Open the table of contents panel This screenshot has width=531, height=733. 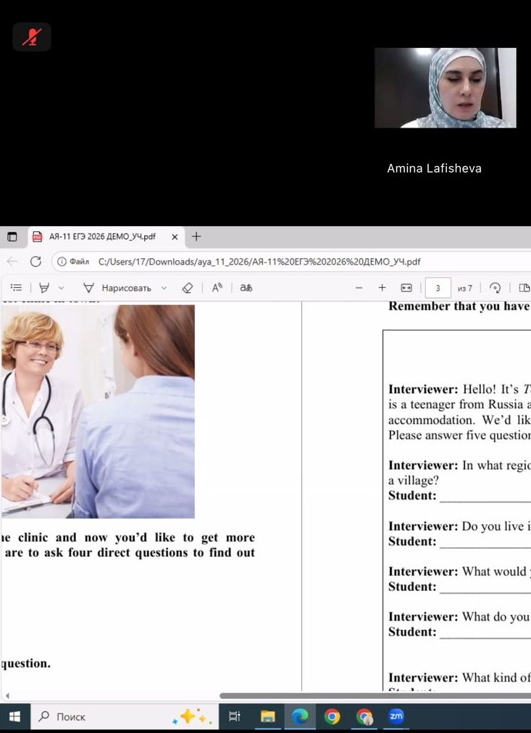pyautogui.click(x=17, y=288)
